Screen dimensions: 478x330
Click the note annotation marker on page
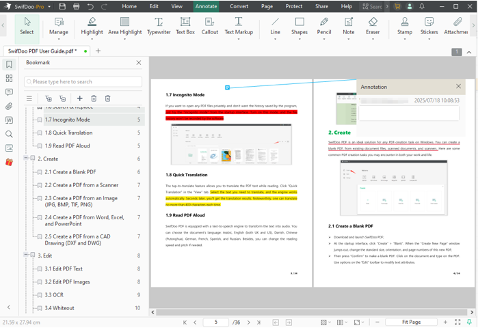(227, 87)
